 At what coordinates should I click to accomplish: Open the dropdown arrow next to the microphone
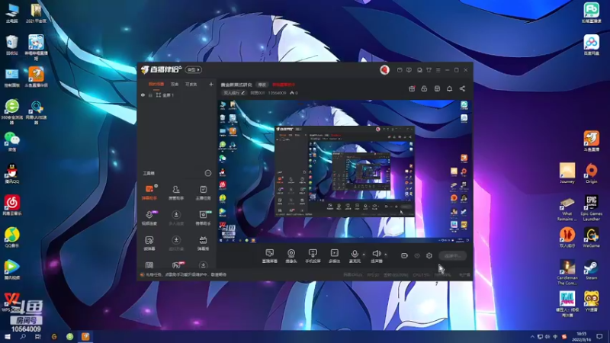pyautogui.click(x=364, y=255)
